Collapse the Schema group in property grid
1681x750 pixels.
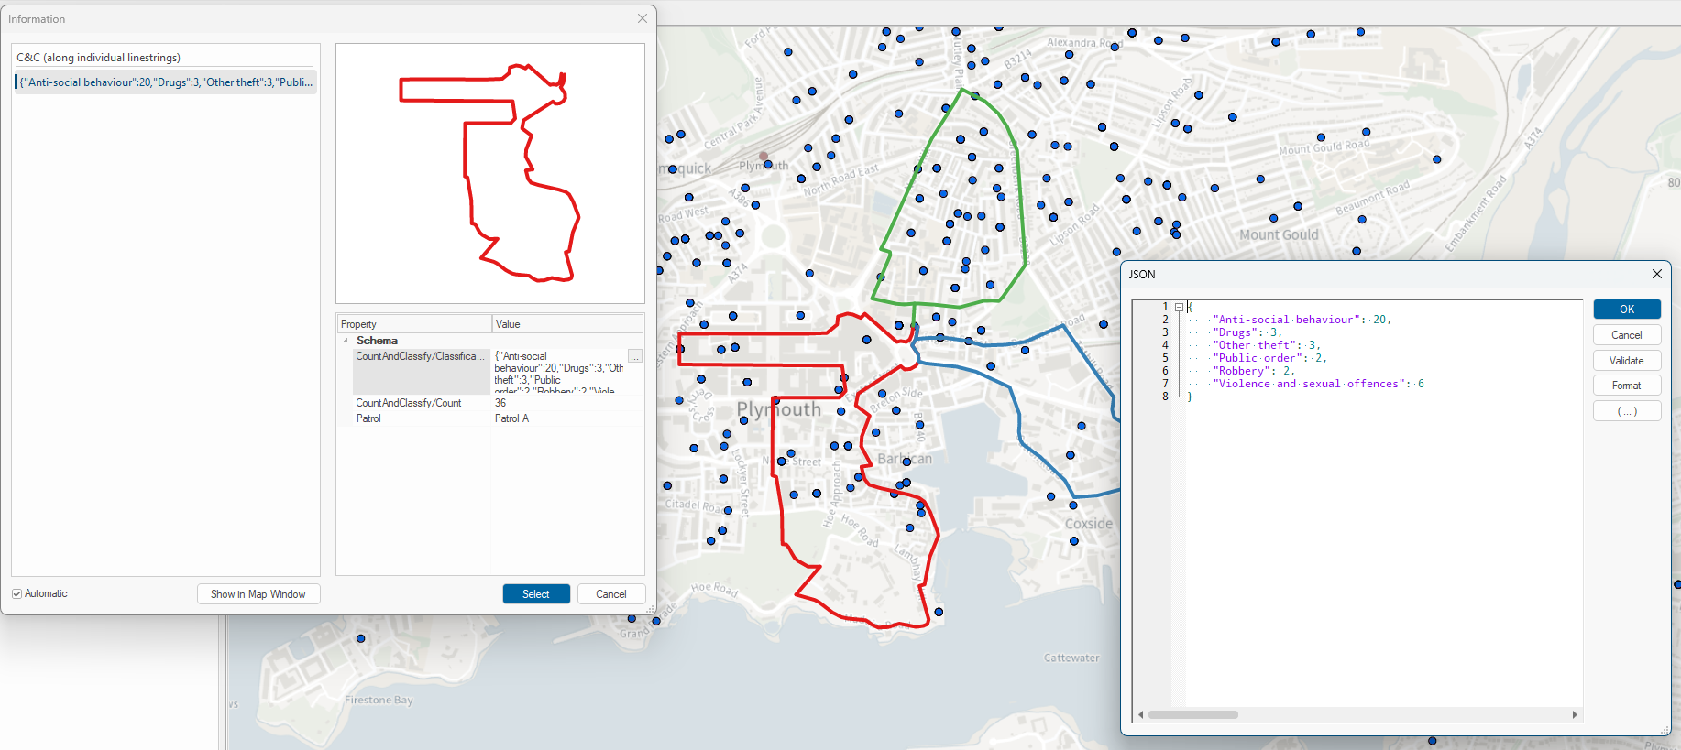[346, 341]
